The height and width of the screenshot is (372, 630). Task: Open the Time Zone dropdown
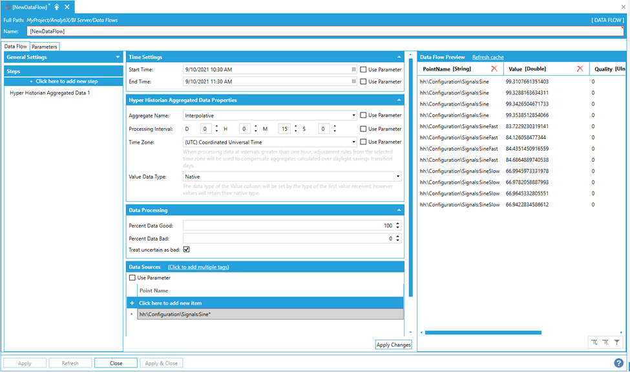(353, 142)
